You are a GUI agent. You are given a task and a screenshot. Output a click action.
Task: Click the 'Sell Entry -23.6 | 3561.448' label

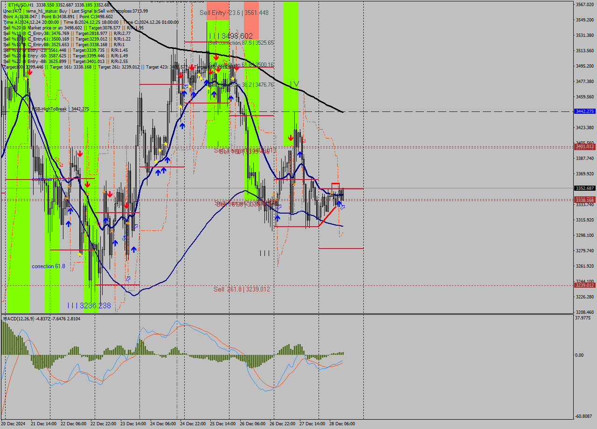[x=234, y=13]
